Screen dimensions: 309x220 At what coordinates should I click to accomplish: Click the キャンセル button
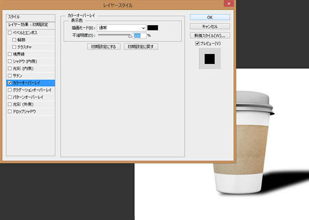pyautogui.click(x=210, y=26)
